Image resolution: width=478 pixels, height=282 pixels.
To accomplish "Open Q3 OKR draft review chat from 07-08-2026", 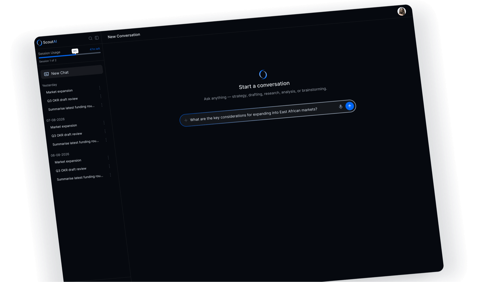I will pos(67,134).
